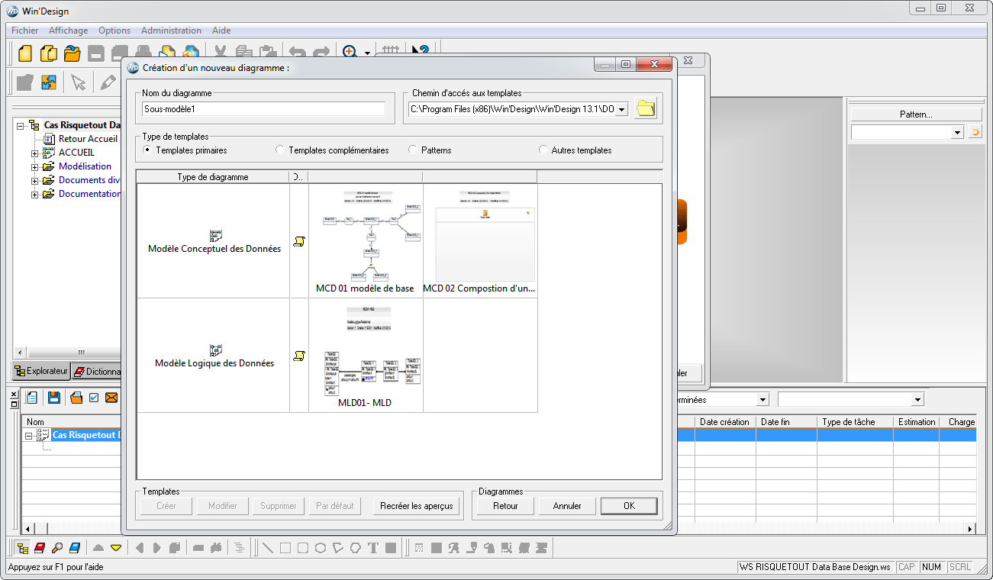The width and height of the screenshot is (993, 580).
Task: Click the blue save floppy disk icon in the task panel
Action: [54, 398]
